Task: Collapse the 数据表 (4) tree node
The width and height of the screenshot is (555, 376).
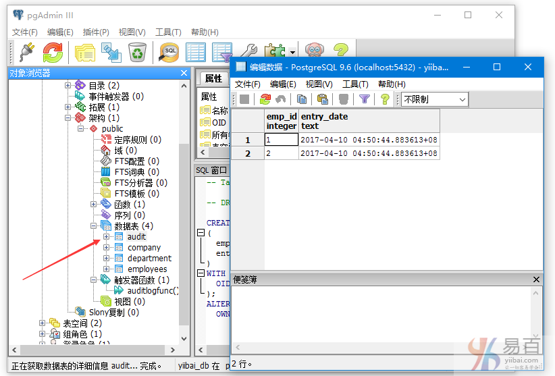Action: tap(94, 226)
